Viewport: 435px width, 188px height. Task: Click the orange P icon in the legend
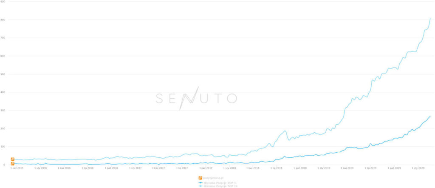pos(200,177)
